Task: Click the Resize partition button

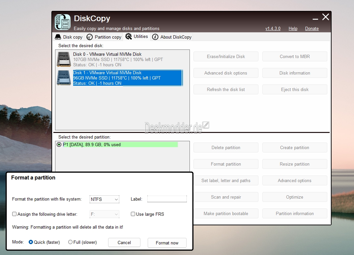Action: pyautogui.click(x=295, y=164)
